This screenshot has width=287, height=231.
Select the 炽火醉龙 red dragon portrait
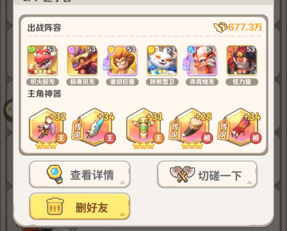coord(43,61)
